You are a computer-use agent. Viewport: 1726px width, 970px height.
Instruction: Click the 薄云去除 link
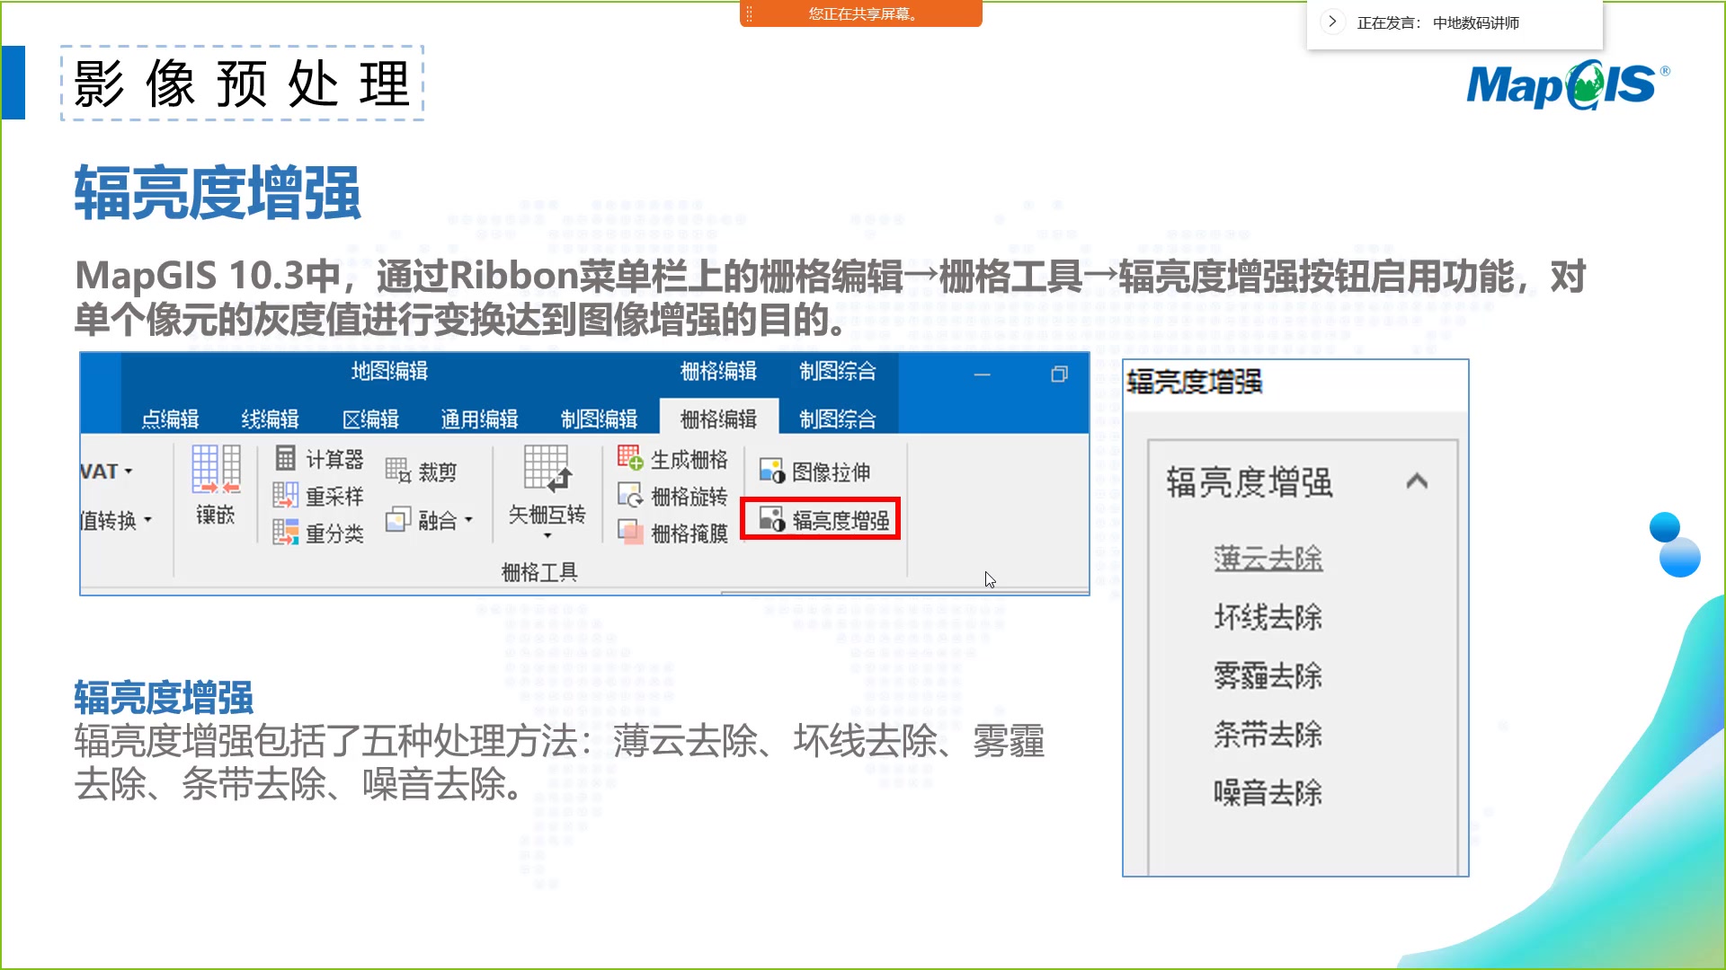(1268, 558)
